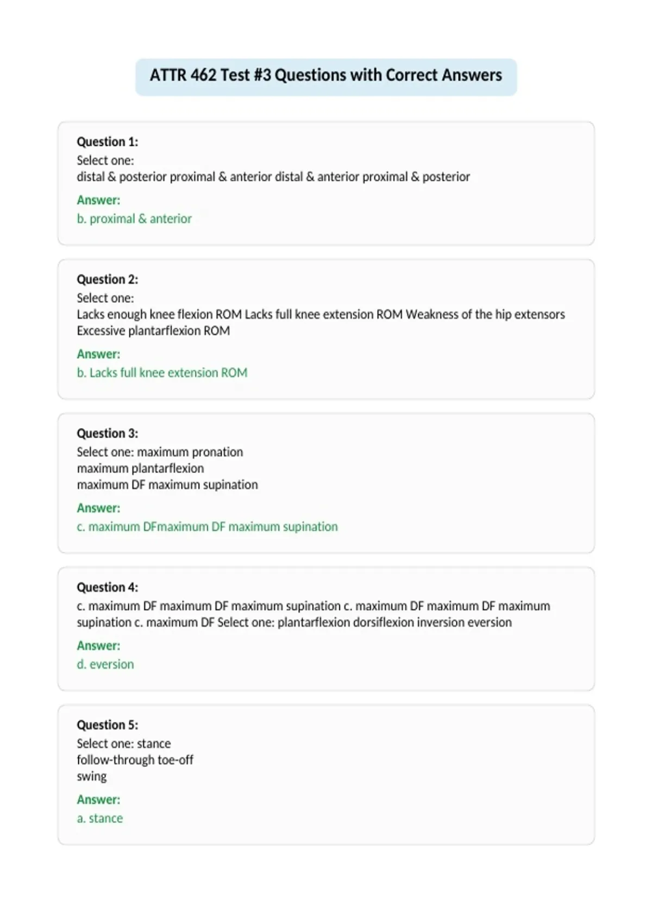Click 'swing' option in Question 5
Image resolution: width=652 pixels, height=924 pixels.
[x=92, y=777]
